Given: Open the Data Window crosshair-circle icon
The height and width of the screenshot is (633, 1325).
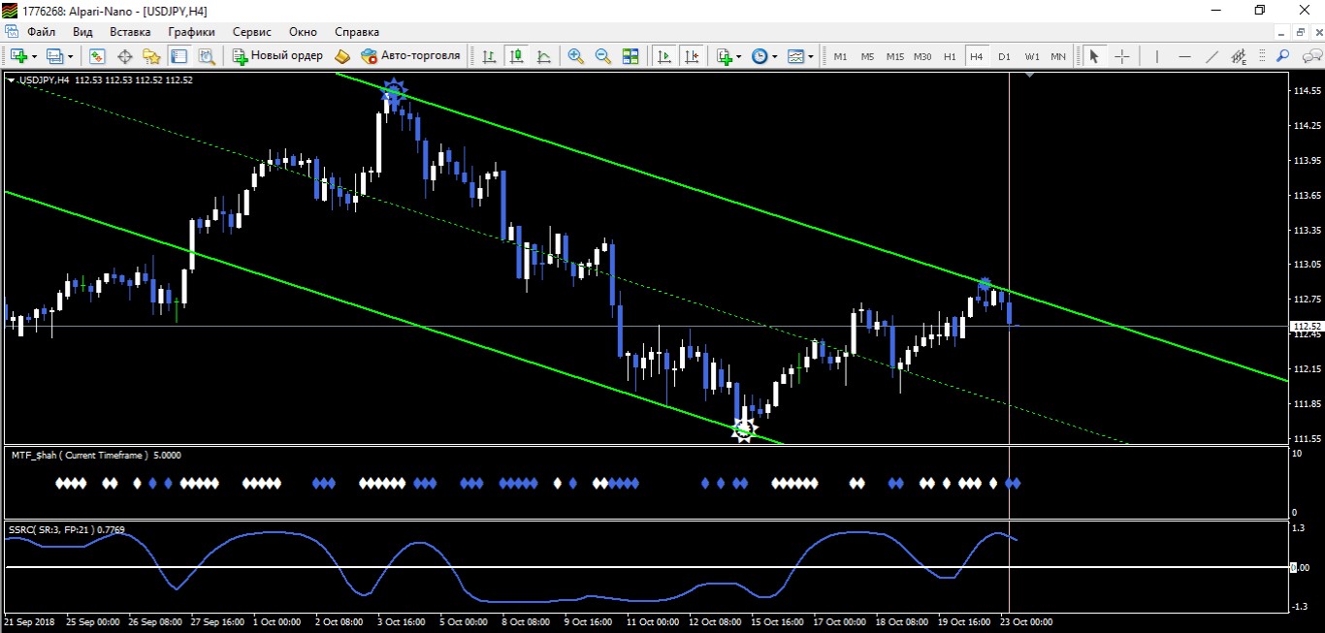Looking at the screenshot, I should (x=125, y=56).
